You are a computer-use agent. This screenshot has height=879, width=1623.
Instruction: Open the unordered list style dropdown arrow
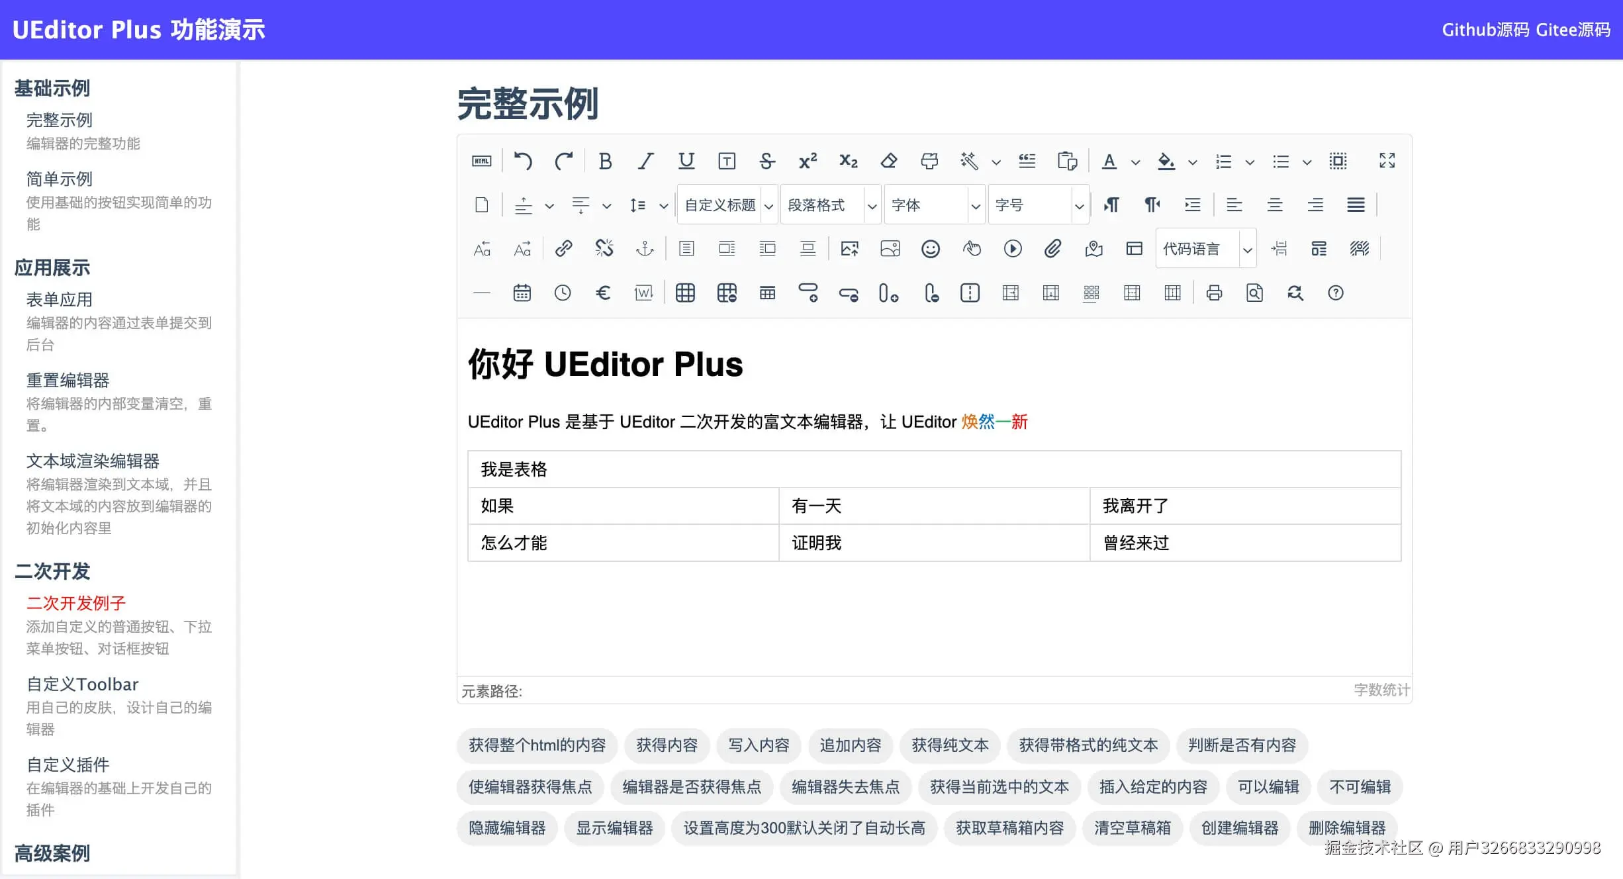pos(1307,162)
